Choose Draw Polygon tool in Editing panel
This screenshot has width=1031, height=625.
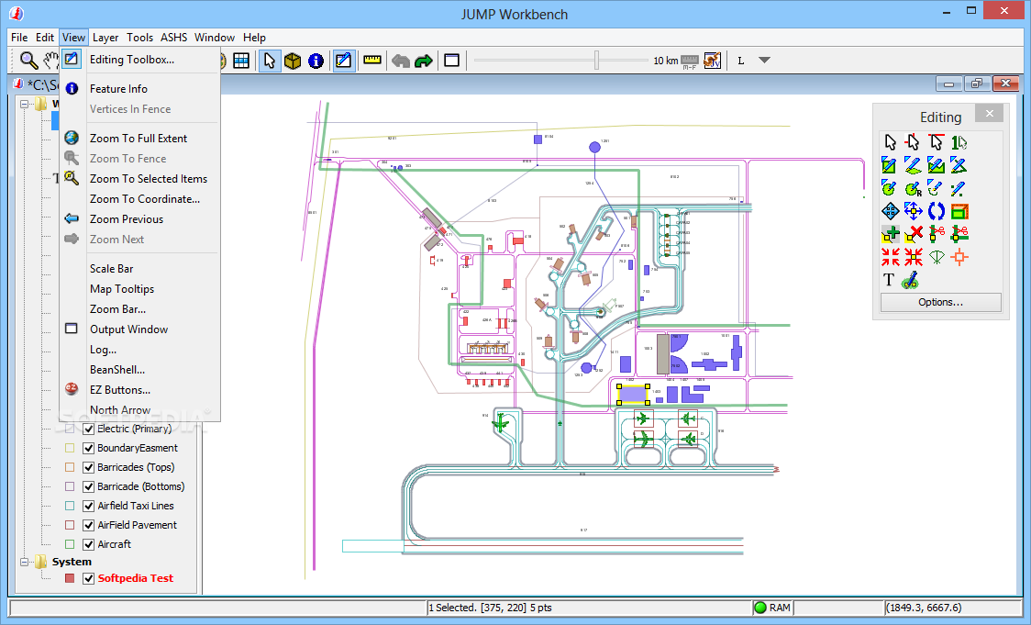pyautogui.click(x=913, y=165)
